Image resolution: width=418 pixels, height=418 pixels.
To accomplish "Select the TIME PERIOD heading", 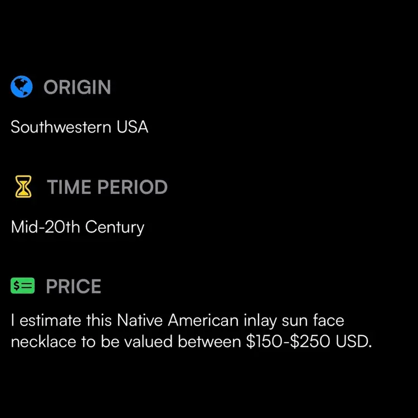I will [x=107, y=187].
